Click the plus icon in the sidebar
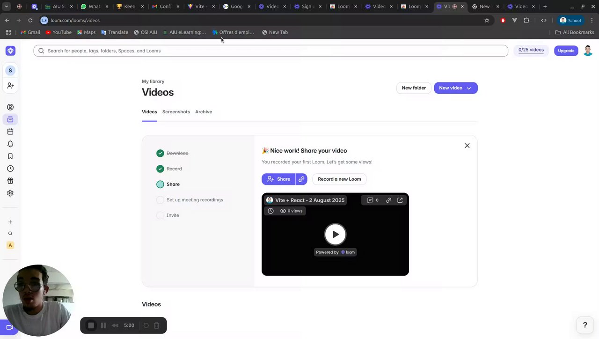Viewport: 599px width, 339px height. coord(10,222)
